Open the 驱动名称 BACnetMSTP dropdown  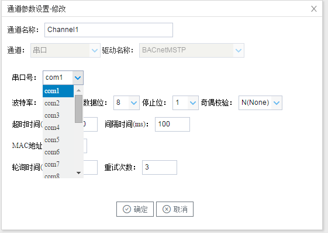coord(239,50)
